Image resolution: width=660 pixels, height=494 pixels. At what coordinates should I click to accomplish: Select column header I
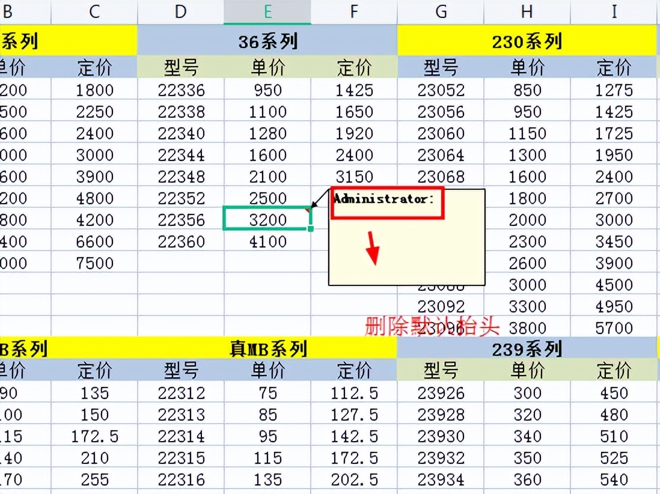(614, 12)
